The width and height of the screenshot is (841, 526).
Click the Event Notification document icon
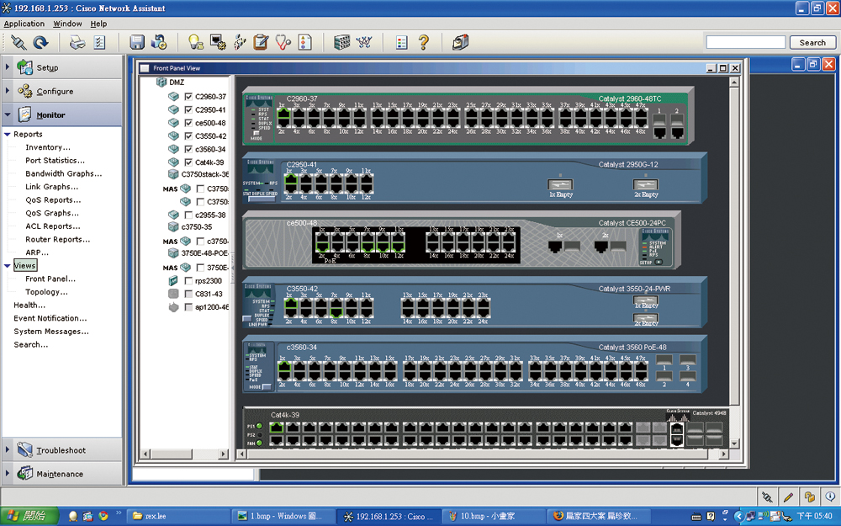(304, 42)
